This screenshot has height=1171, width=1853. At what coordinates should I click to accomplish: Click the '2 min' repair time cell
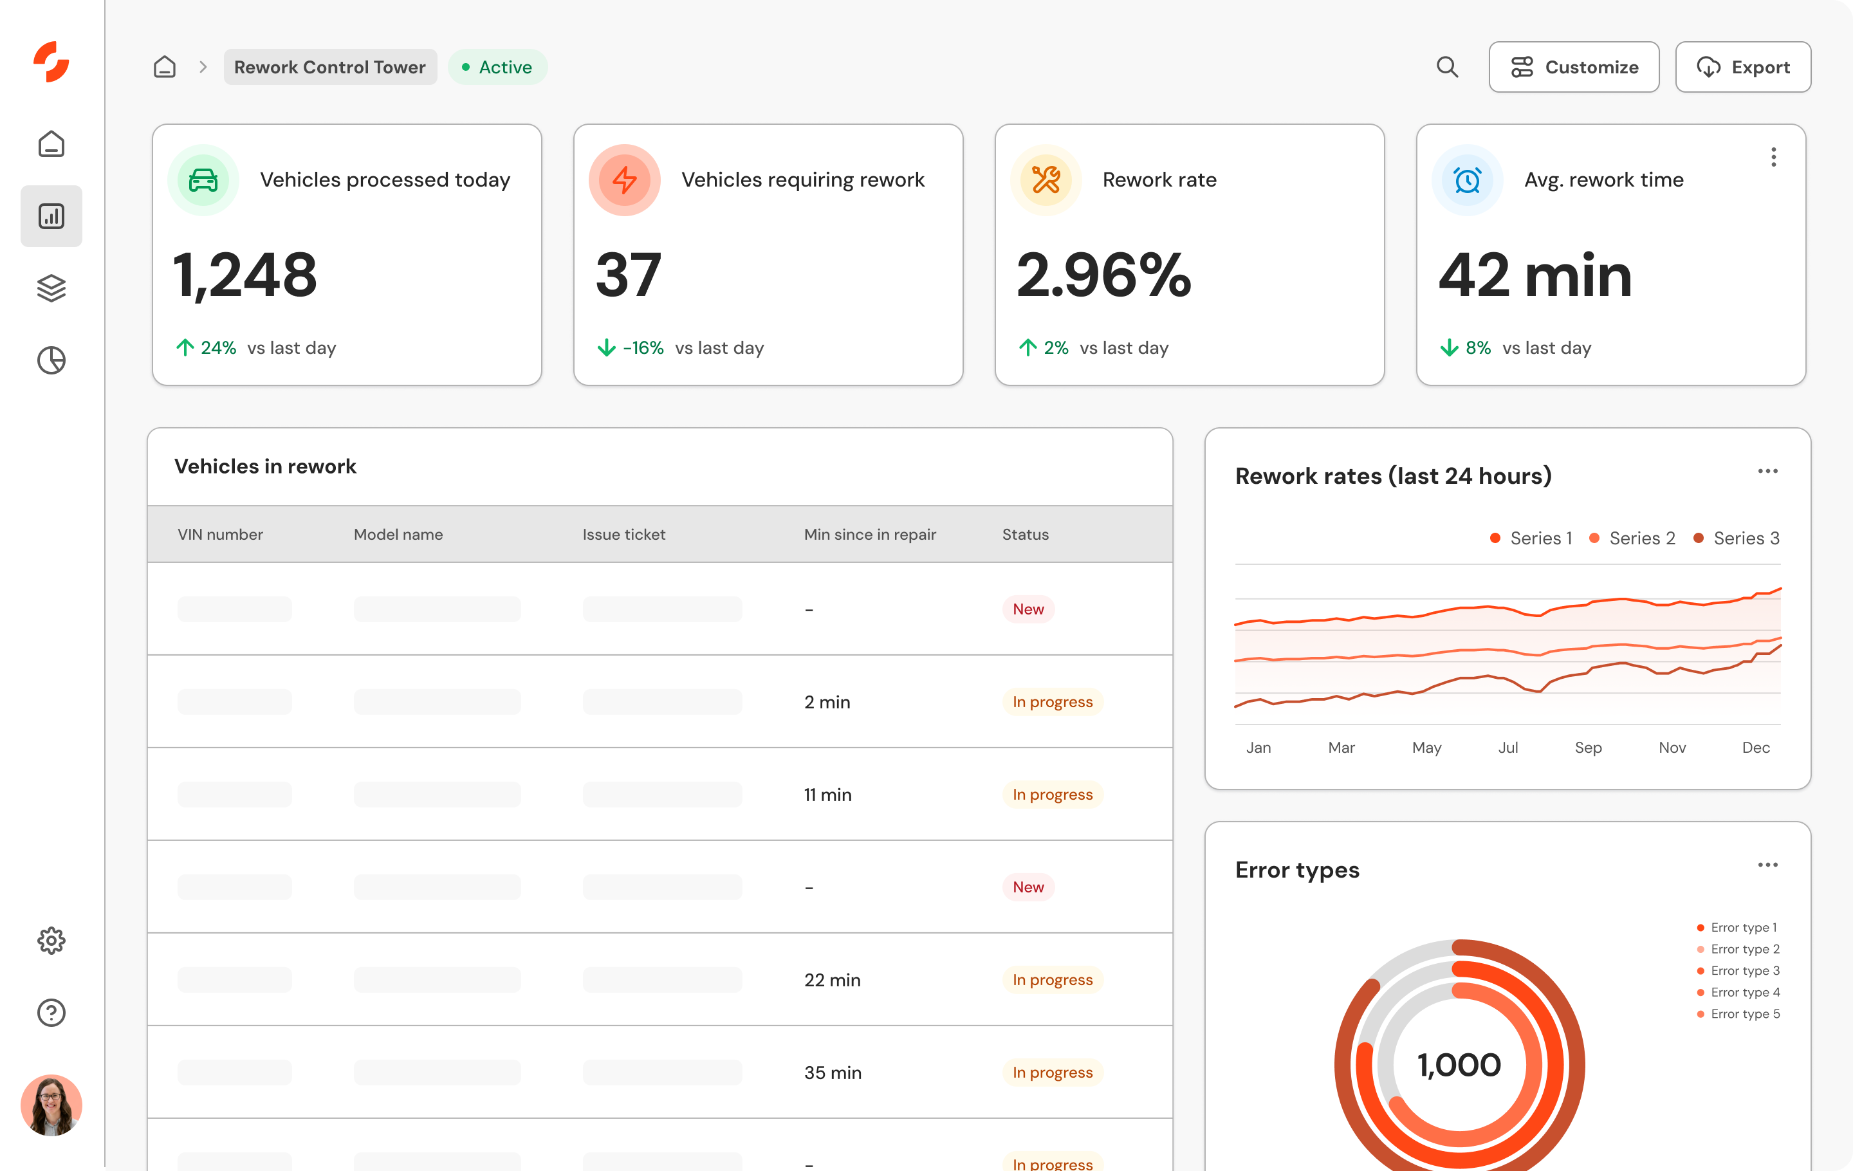pyautogui.click(x=827, y=702)
